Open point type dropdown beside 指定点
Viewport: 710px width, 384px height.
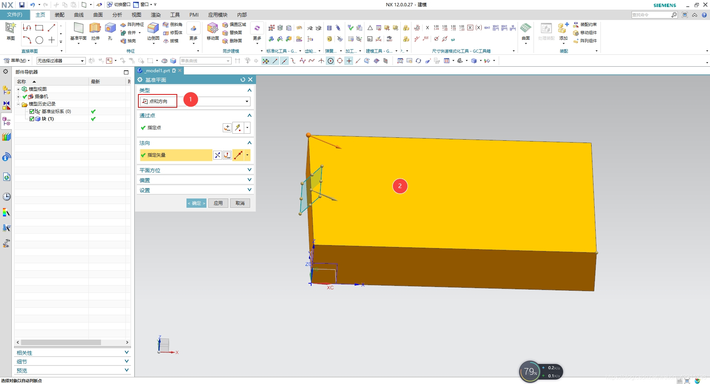[247, 128]
